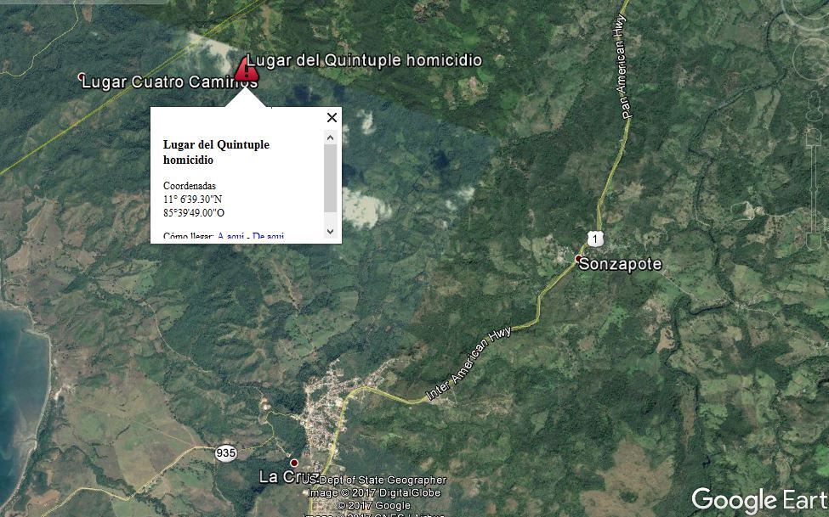Close the Quintuple homicidio info balloon
This screenshot has width=829, height=517.
click(x=332, y=117)
